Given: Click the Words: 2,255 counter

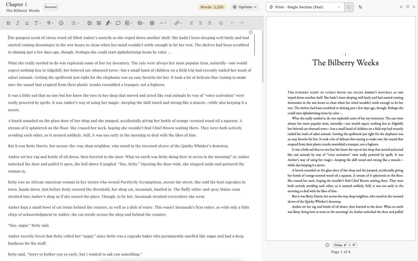Looking at the screenshot, I should click(212, 7).
